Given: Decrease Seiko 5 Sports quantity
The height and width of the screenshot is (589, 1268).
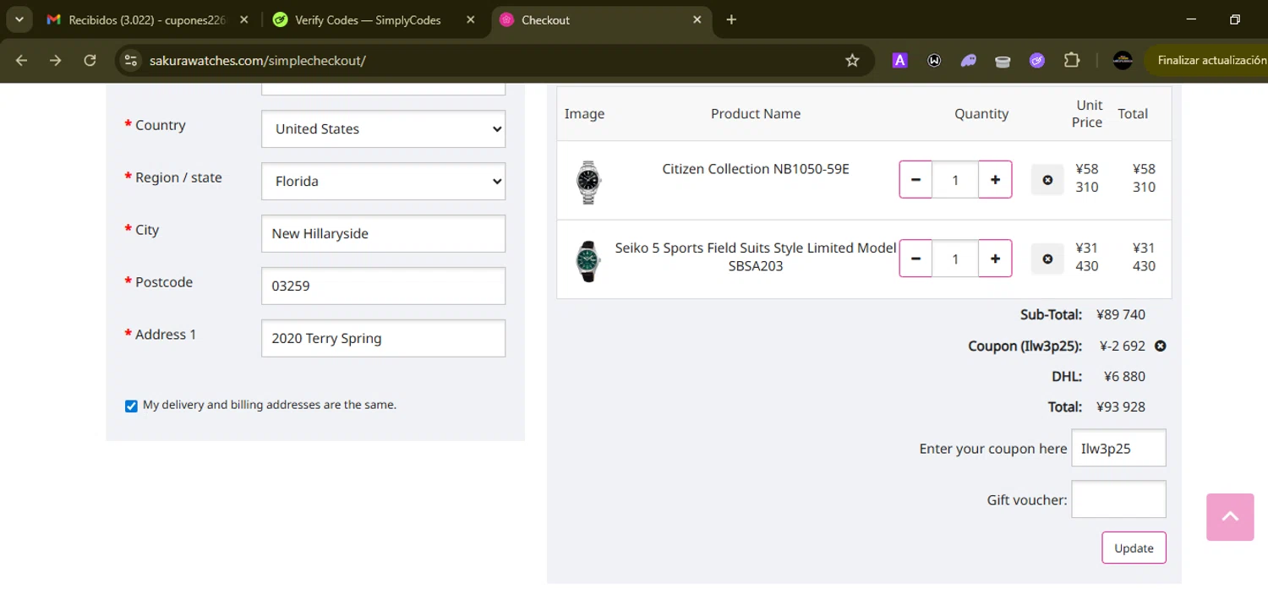Looking at the screenshot, I should tap(915, 258).
